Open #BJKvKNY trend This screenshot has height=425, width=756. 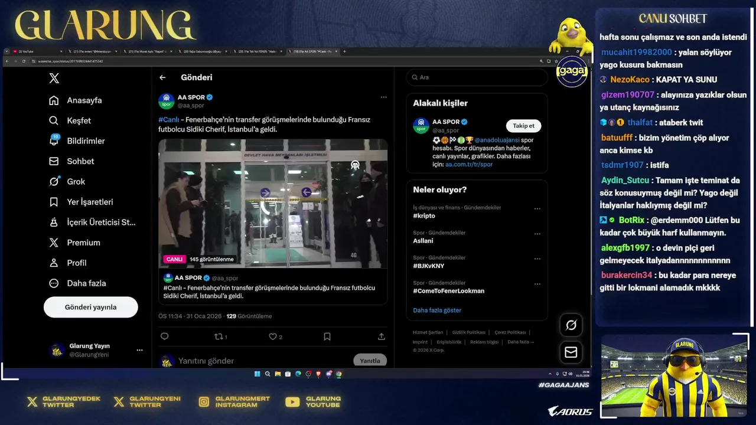pos(429,266)
